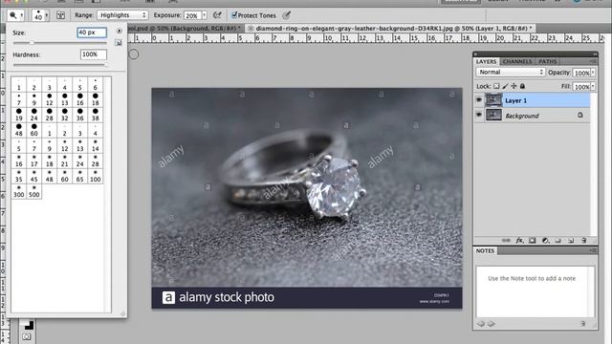
Task: Open the Notes panel options menu
Action: (593, 250)
